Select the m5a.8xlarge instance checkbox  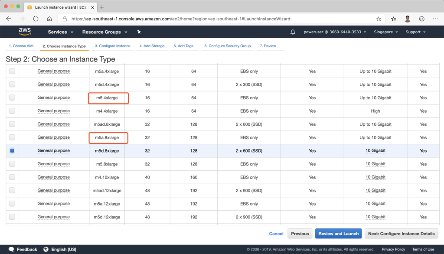point(12,137)
